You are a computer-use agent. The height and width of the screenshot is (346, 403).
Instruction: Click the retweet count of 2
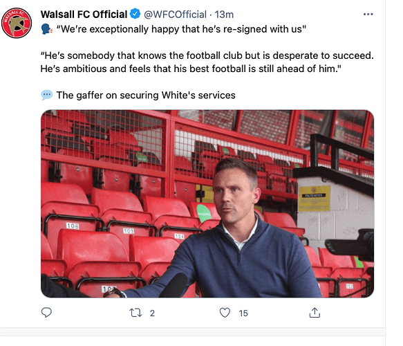point(152,313)
